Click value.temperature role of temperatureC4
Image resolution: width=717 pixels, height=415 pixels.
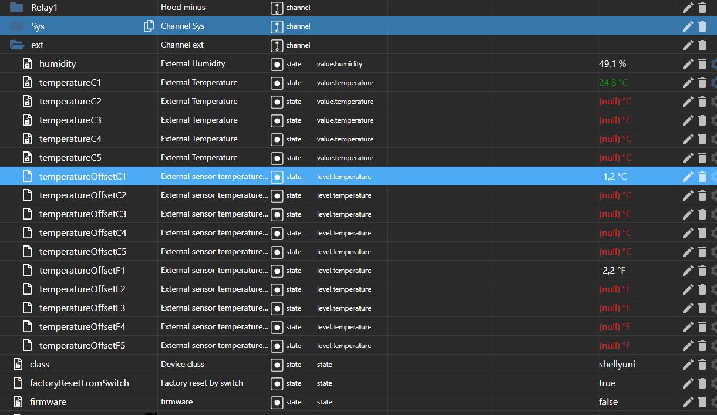345,139
